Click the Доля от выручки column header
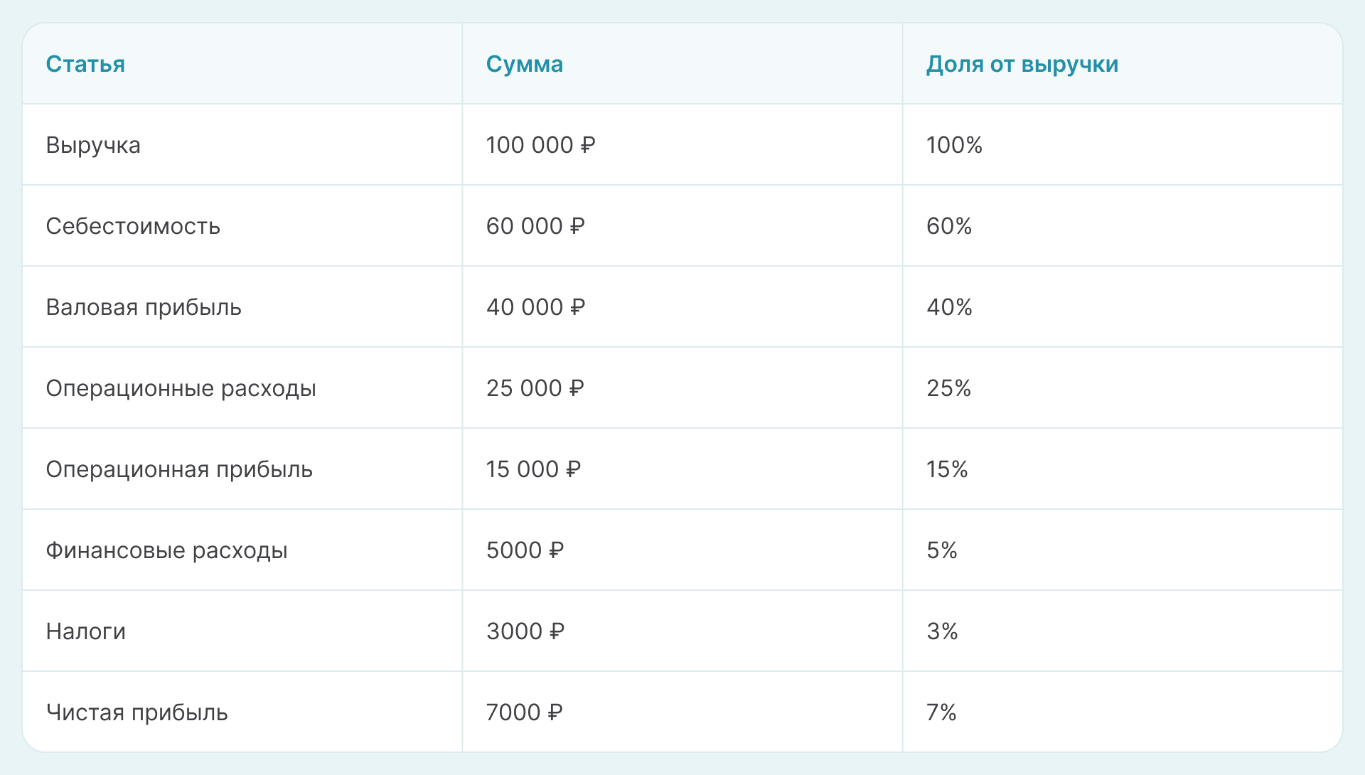 click(x=1022, y=64)
